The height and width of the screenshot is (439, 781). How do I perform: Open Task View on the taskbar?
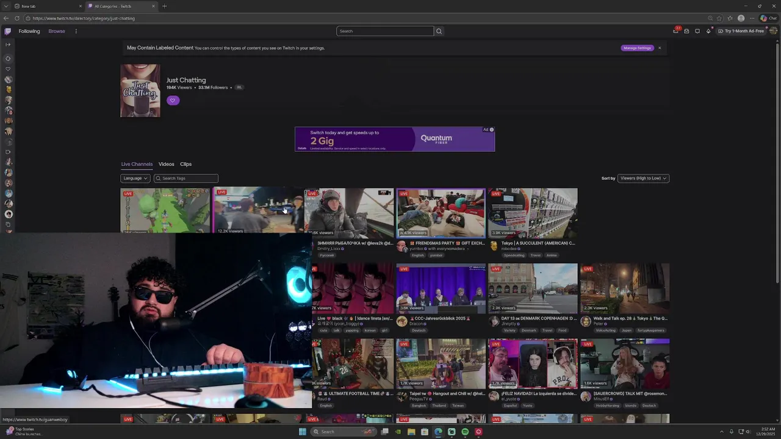coord(385,432)
